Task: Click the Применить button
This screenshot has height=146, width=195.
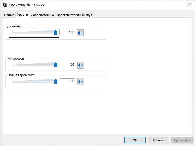Action: 182,140
